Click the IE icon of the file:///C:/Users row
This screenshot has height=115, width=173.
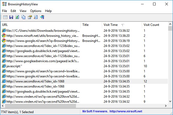4,30
